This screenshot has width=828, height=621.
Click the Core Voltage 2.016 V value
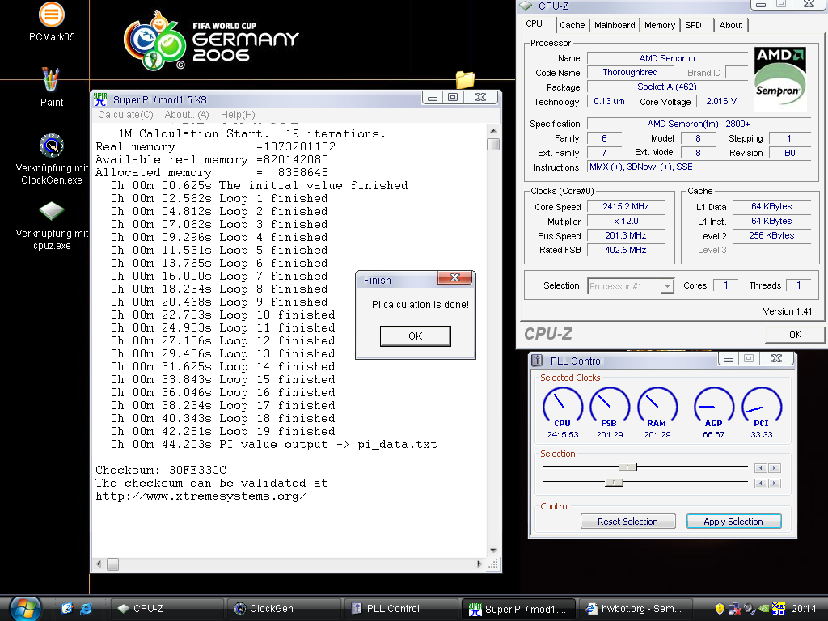(721, 101)
